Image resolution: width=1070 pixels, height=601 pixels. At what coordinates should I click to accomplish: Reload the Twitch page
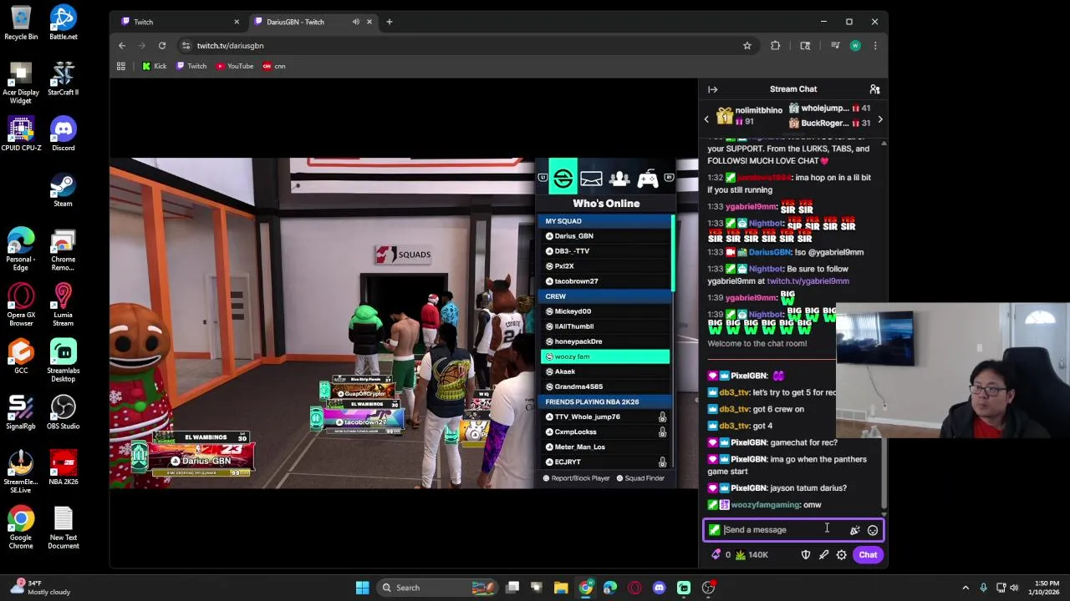tap(162, 46)
